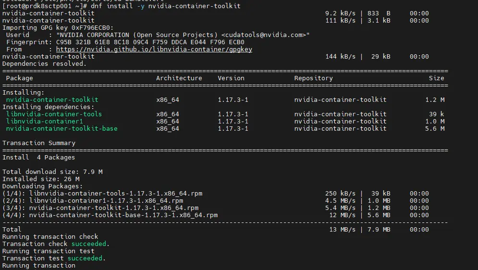Click the 5.6 M size value in table
This screenshot has height=270, width=478.
[x=435, y=129]
